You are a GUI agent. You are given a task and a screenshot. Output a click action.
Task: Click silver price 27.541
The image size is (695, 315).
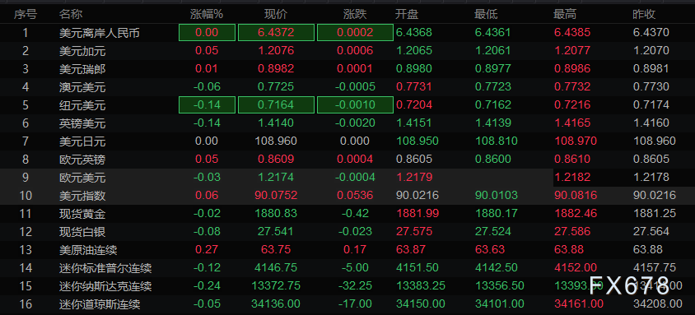[x=276, y=231]
